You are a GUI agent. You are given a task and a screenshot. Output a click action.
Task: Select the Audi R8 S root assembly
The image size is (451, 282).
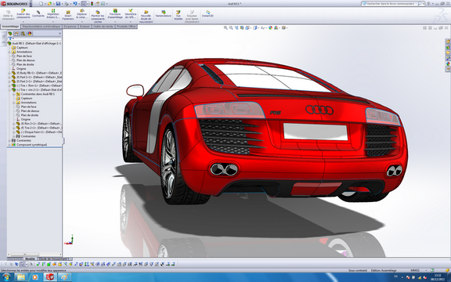pyautogui.click(x=34, y=43)
